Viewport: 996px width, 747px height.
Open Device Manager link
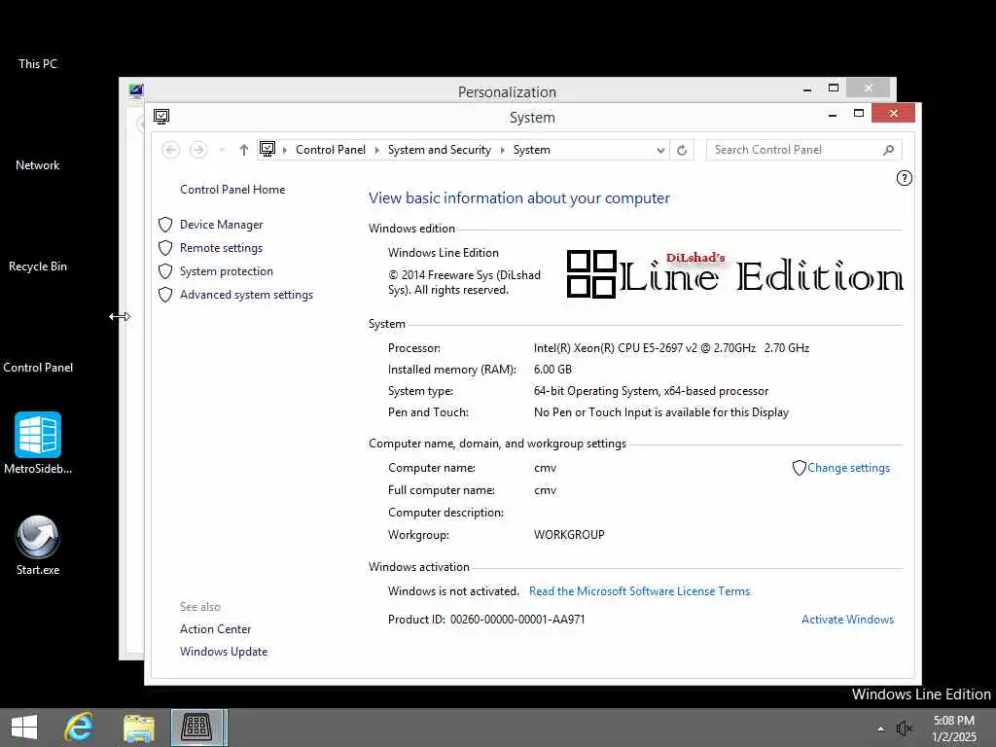click(221, 225)
